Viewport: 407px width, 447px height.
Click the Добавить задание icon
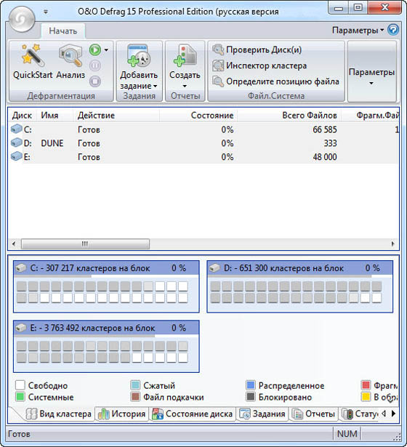(139, 55)
